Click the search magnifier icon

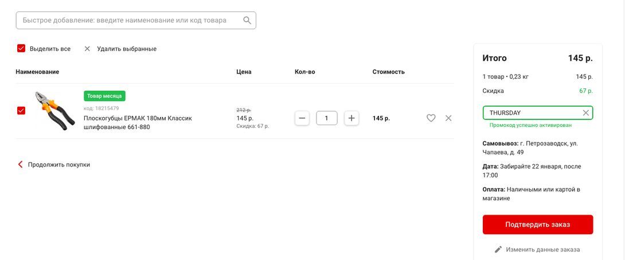247,20
